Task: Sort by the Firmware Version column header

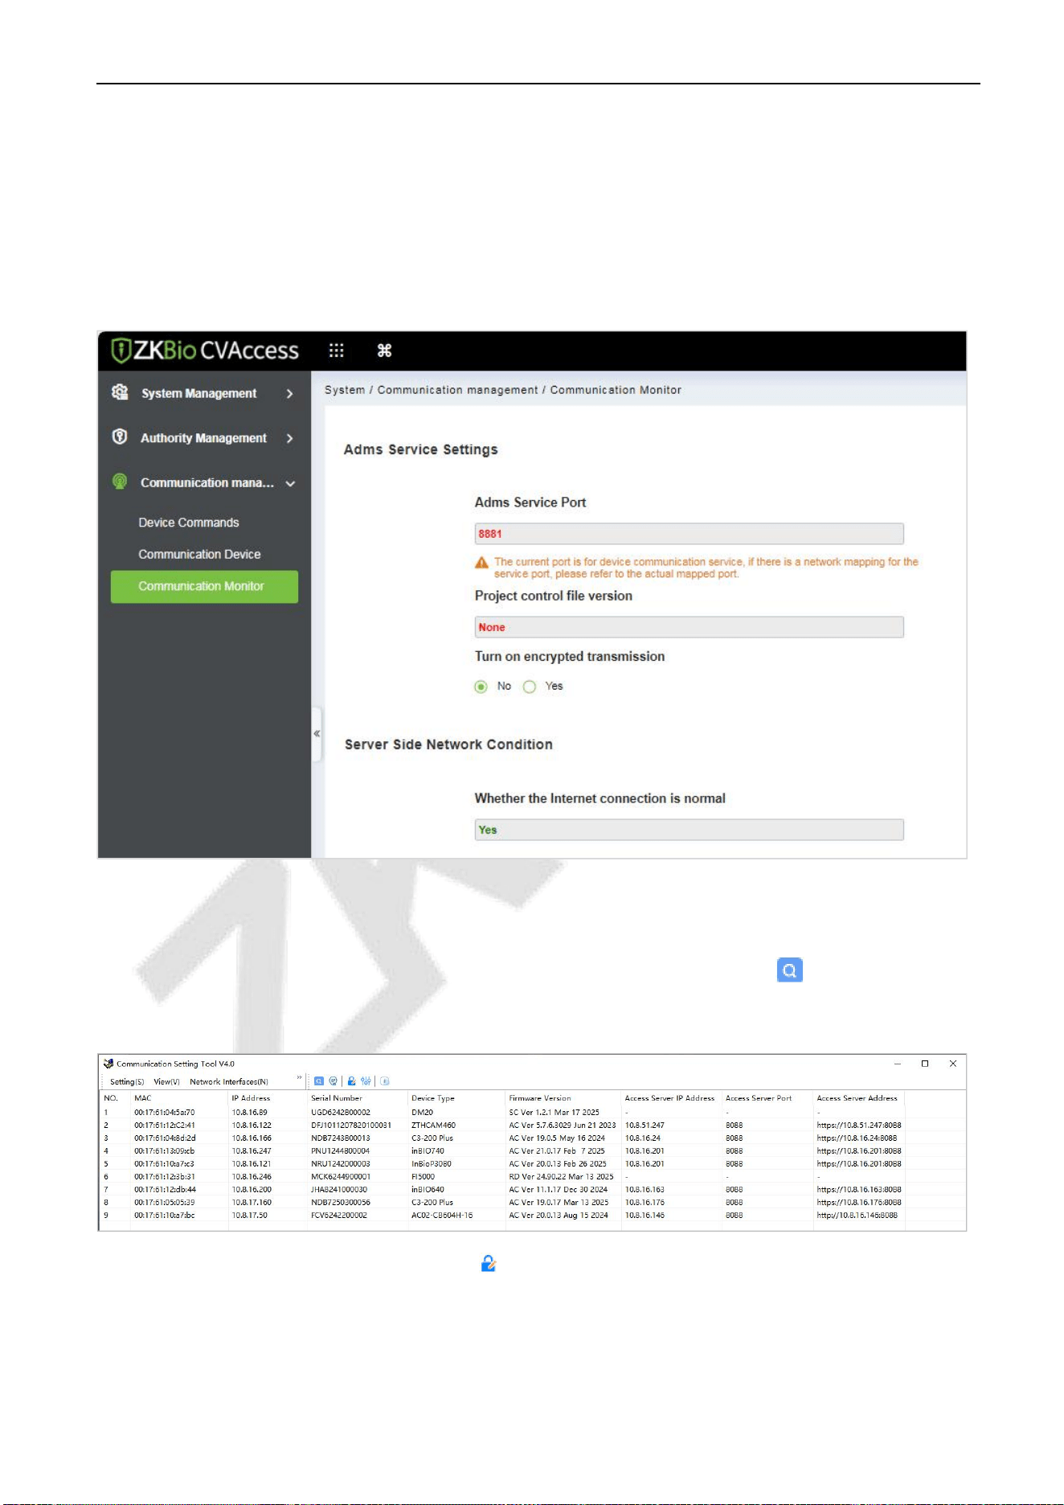Action: tap(540, 1098)
